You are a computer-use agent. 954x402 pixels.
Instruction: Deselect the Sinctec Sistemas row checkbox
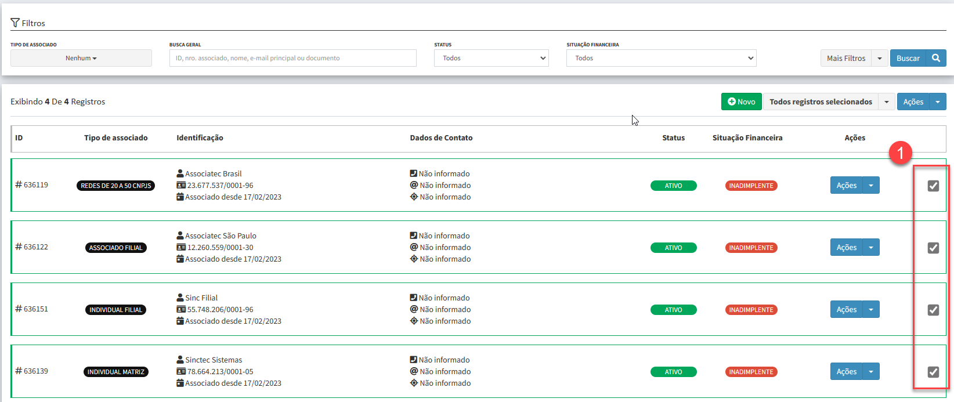[x=933, y=372]
